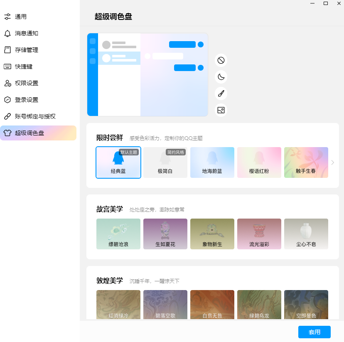Viewport: 344px width, 342px height.
Task: Click the custom background image icon
Action: [221, 110]
